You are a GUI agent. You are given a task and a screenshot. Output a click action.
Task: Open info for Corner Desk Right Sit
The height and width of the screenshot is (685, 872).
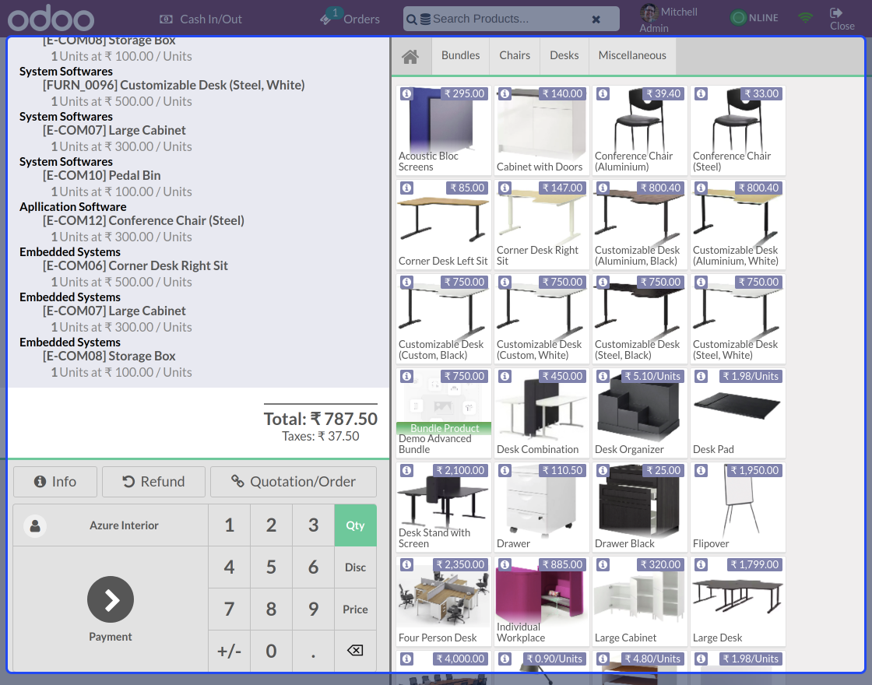[505, 188]
